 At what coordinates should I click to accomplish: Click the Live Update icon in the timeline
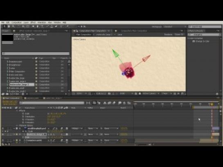coord(94,103)
